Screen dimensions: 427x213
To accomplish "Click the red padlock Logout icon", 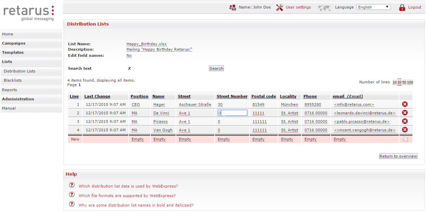I will click(402, 7).
